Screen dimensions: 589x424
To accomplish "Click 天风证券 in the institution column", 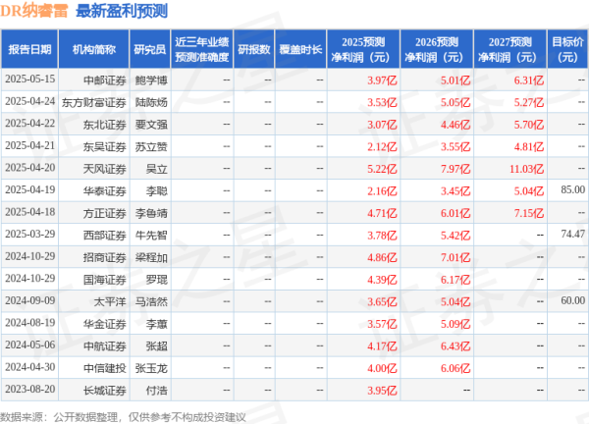I will [x=102, y=167].
